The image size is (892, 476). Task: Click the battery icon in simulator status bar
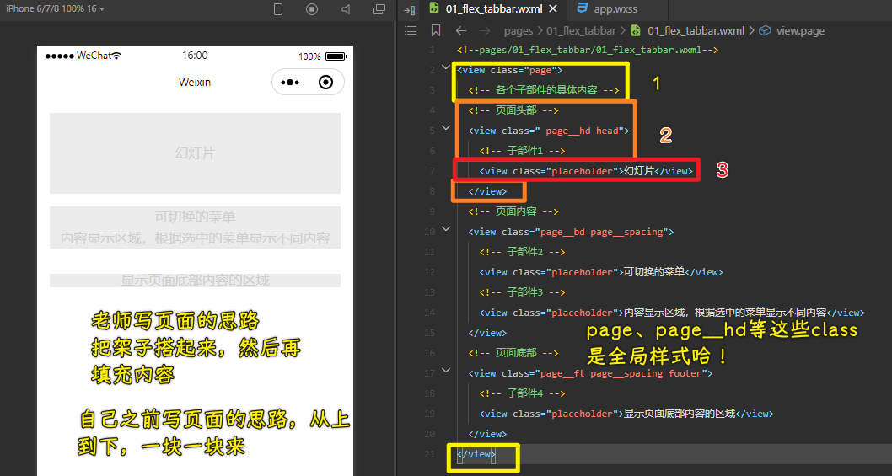336,56
